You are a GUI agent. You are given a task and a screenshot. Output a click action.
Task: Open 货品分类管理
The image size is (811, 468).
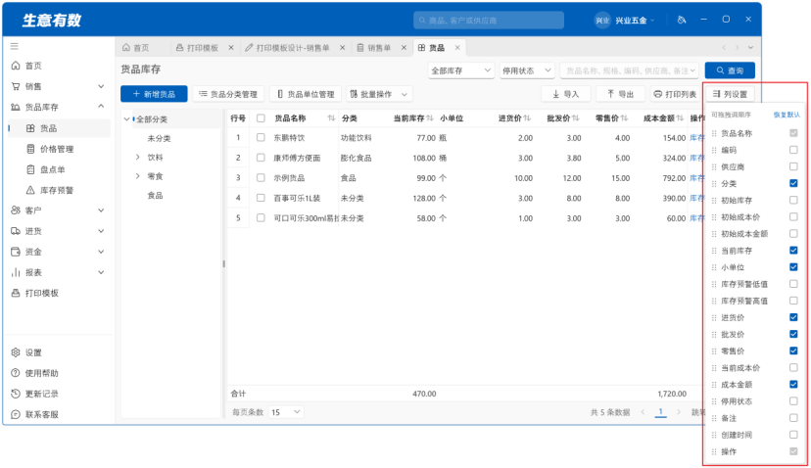point(228,94)
